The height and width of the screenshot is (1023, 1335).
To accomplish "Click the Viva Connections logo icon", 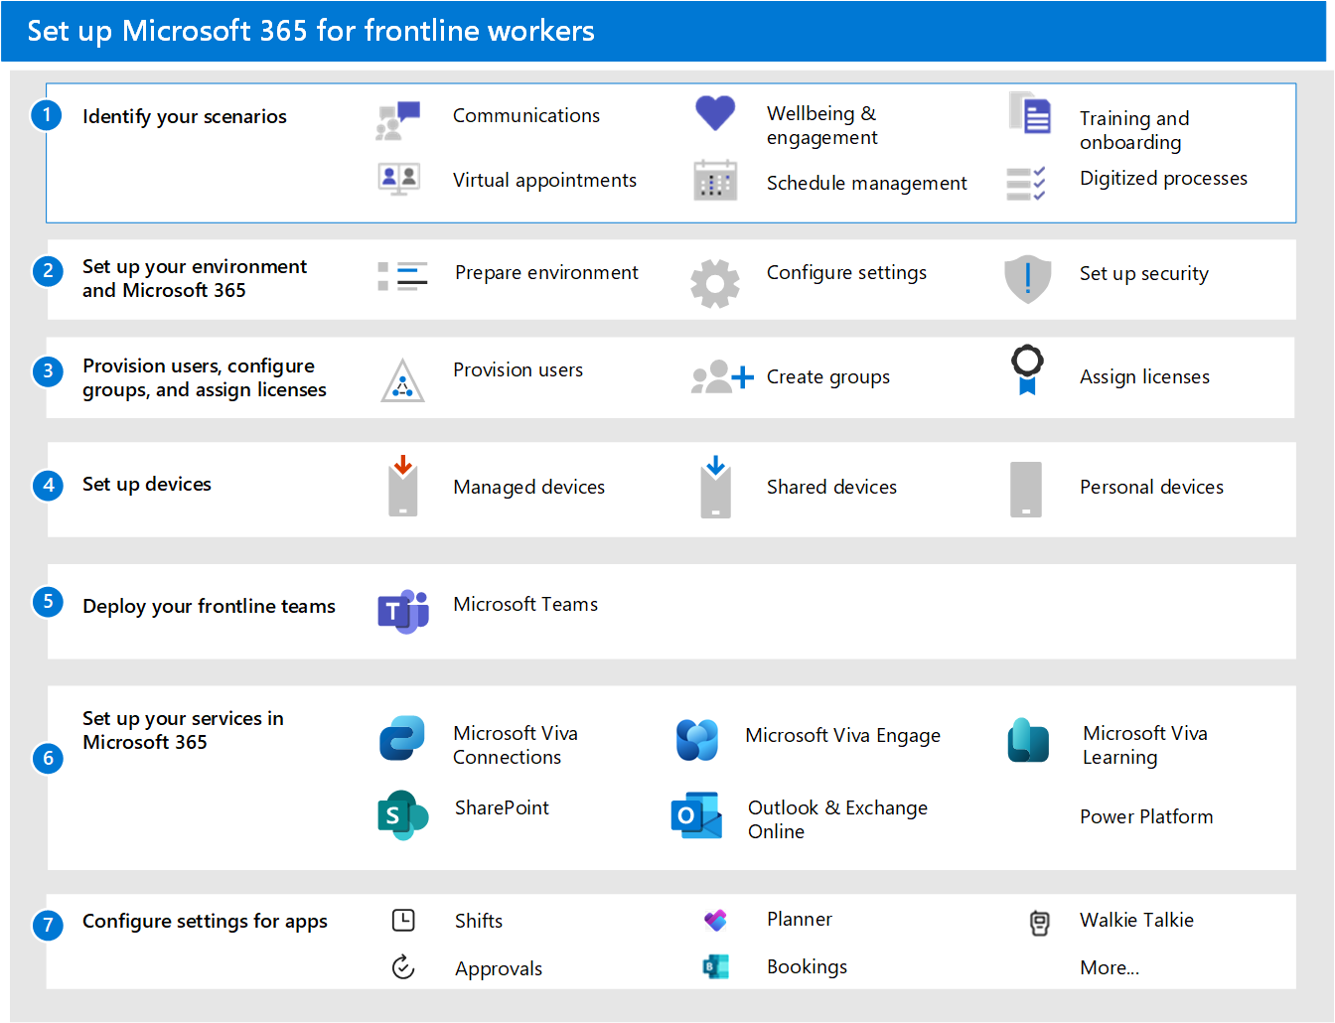I will [402, 738].
